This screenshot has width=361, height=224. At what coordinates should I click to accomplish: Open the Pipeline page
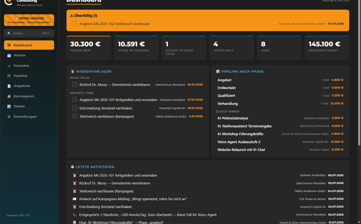pos(29,76)
